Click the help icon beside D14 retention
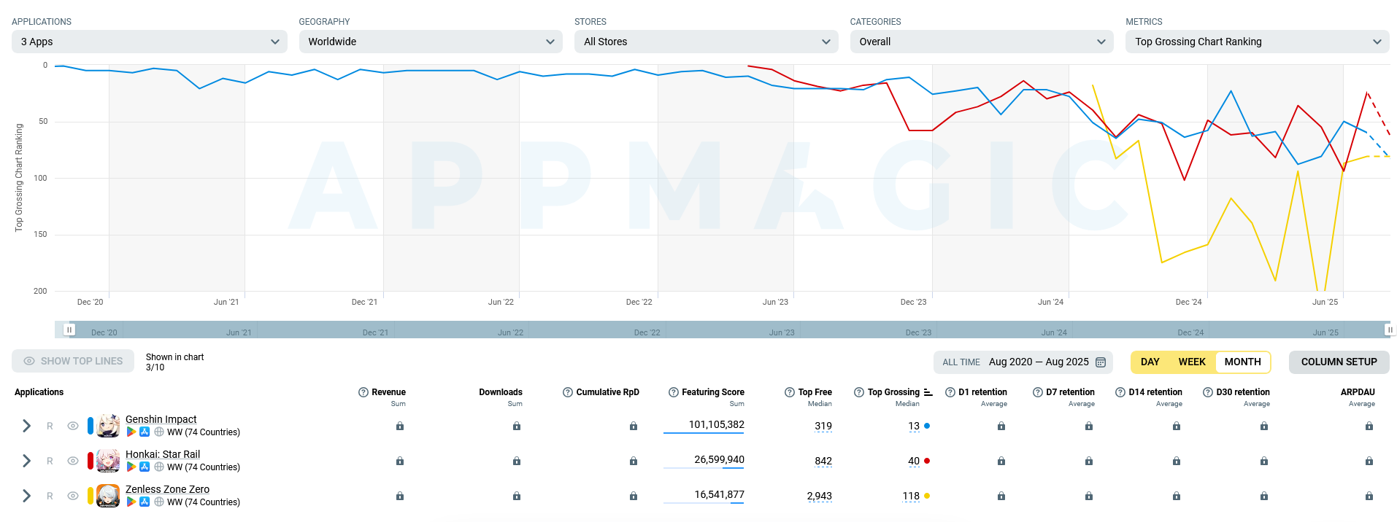The width and height of the screenshot is (1397, 522). (x=1120, y=392)
